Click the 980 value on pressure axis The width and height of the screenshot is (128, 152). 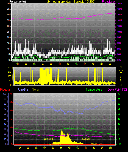coord(119,54)
